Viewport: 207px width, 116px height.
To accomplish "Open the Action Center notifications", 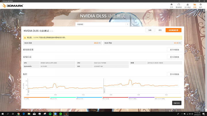I will pos(204,114).
